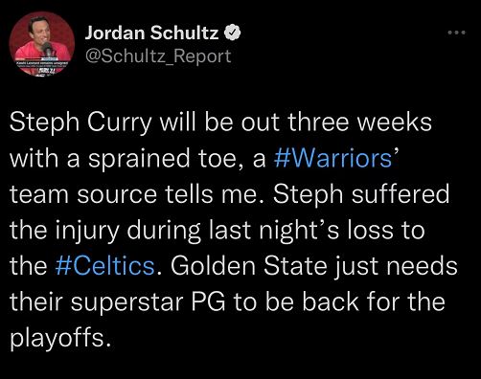Click the microphone in the profile avatar
The height and width of the screenshot is (379, 481).
click(48, 49)
